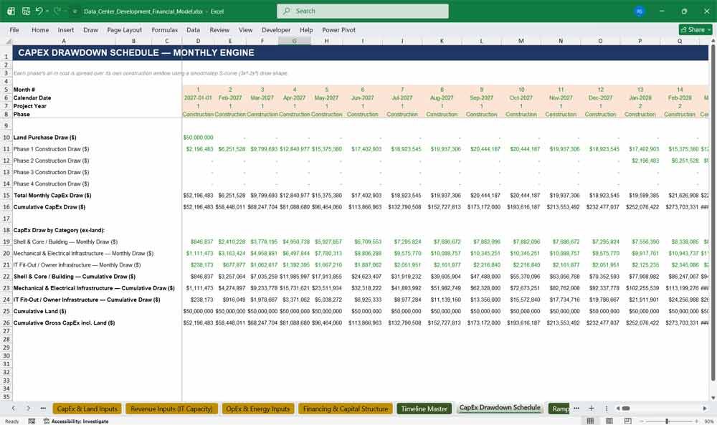Open the Formulas ribbon tab
The width and height of the screenshot is (717, 425).
[165, 29]
